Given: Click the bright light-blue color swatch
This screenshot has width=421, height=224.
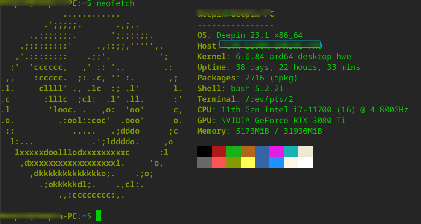Looking at the screenshot, I should pos(277,162).
